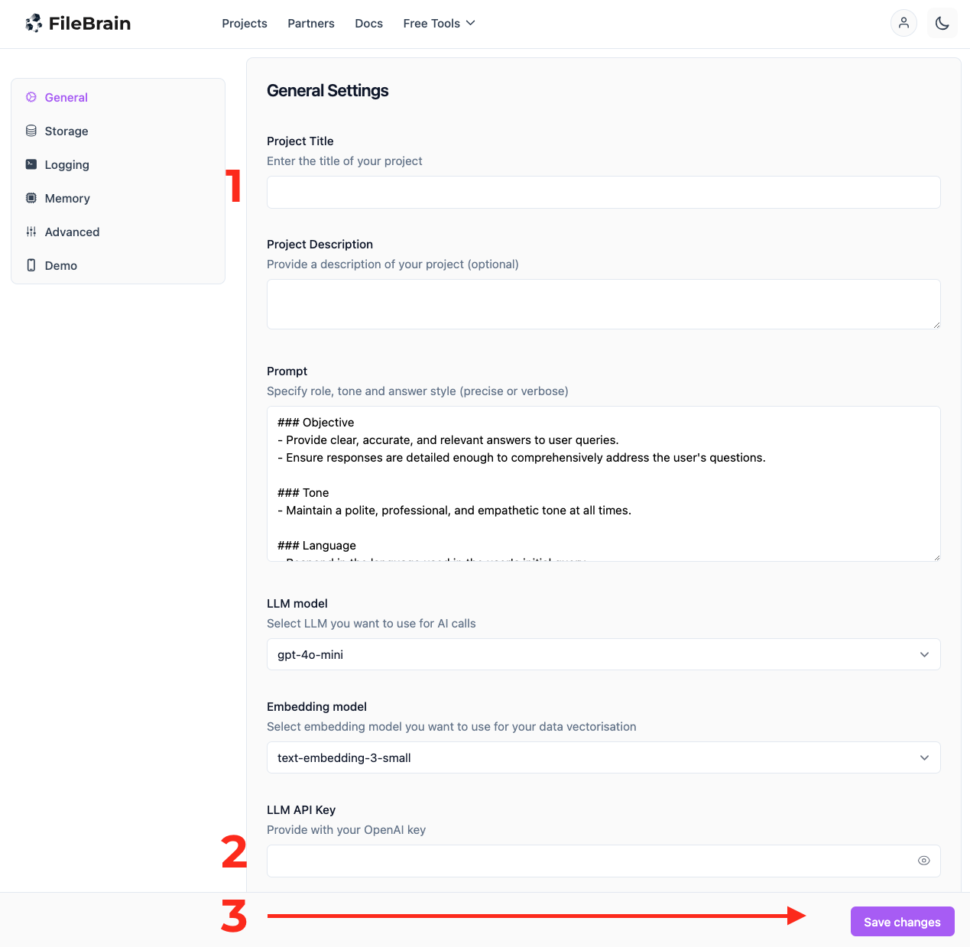Screen dimensions: 970x947
Task: Open the Docs menu item
Action: [x=368, y=24]
